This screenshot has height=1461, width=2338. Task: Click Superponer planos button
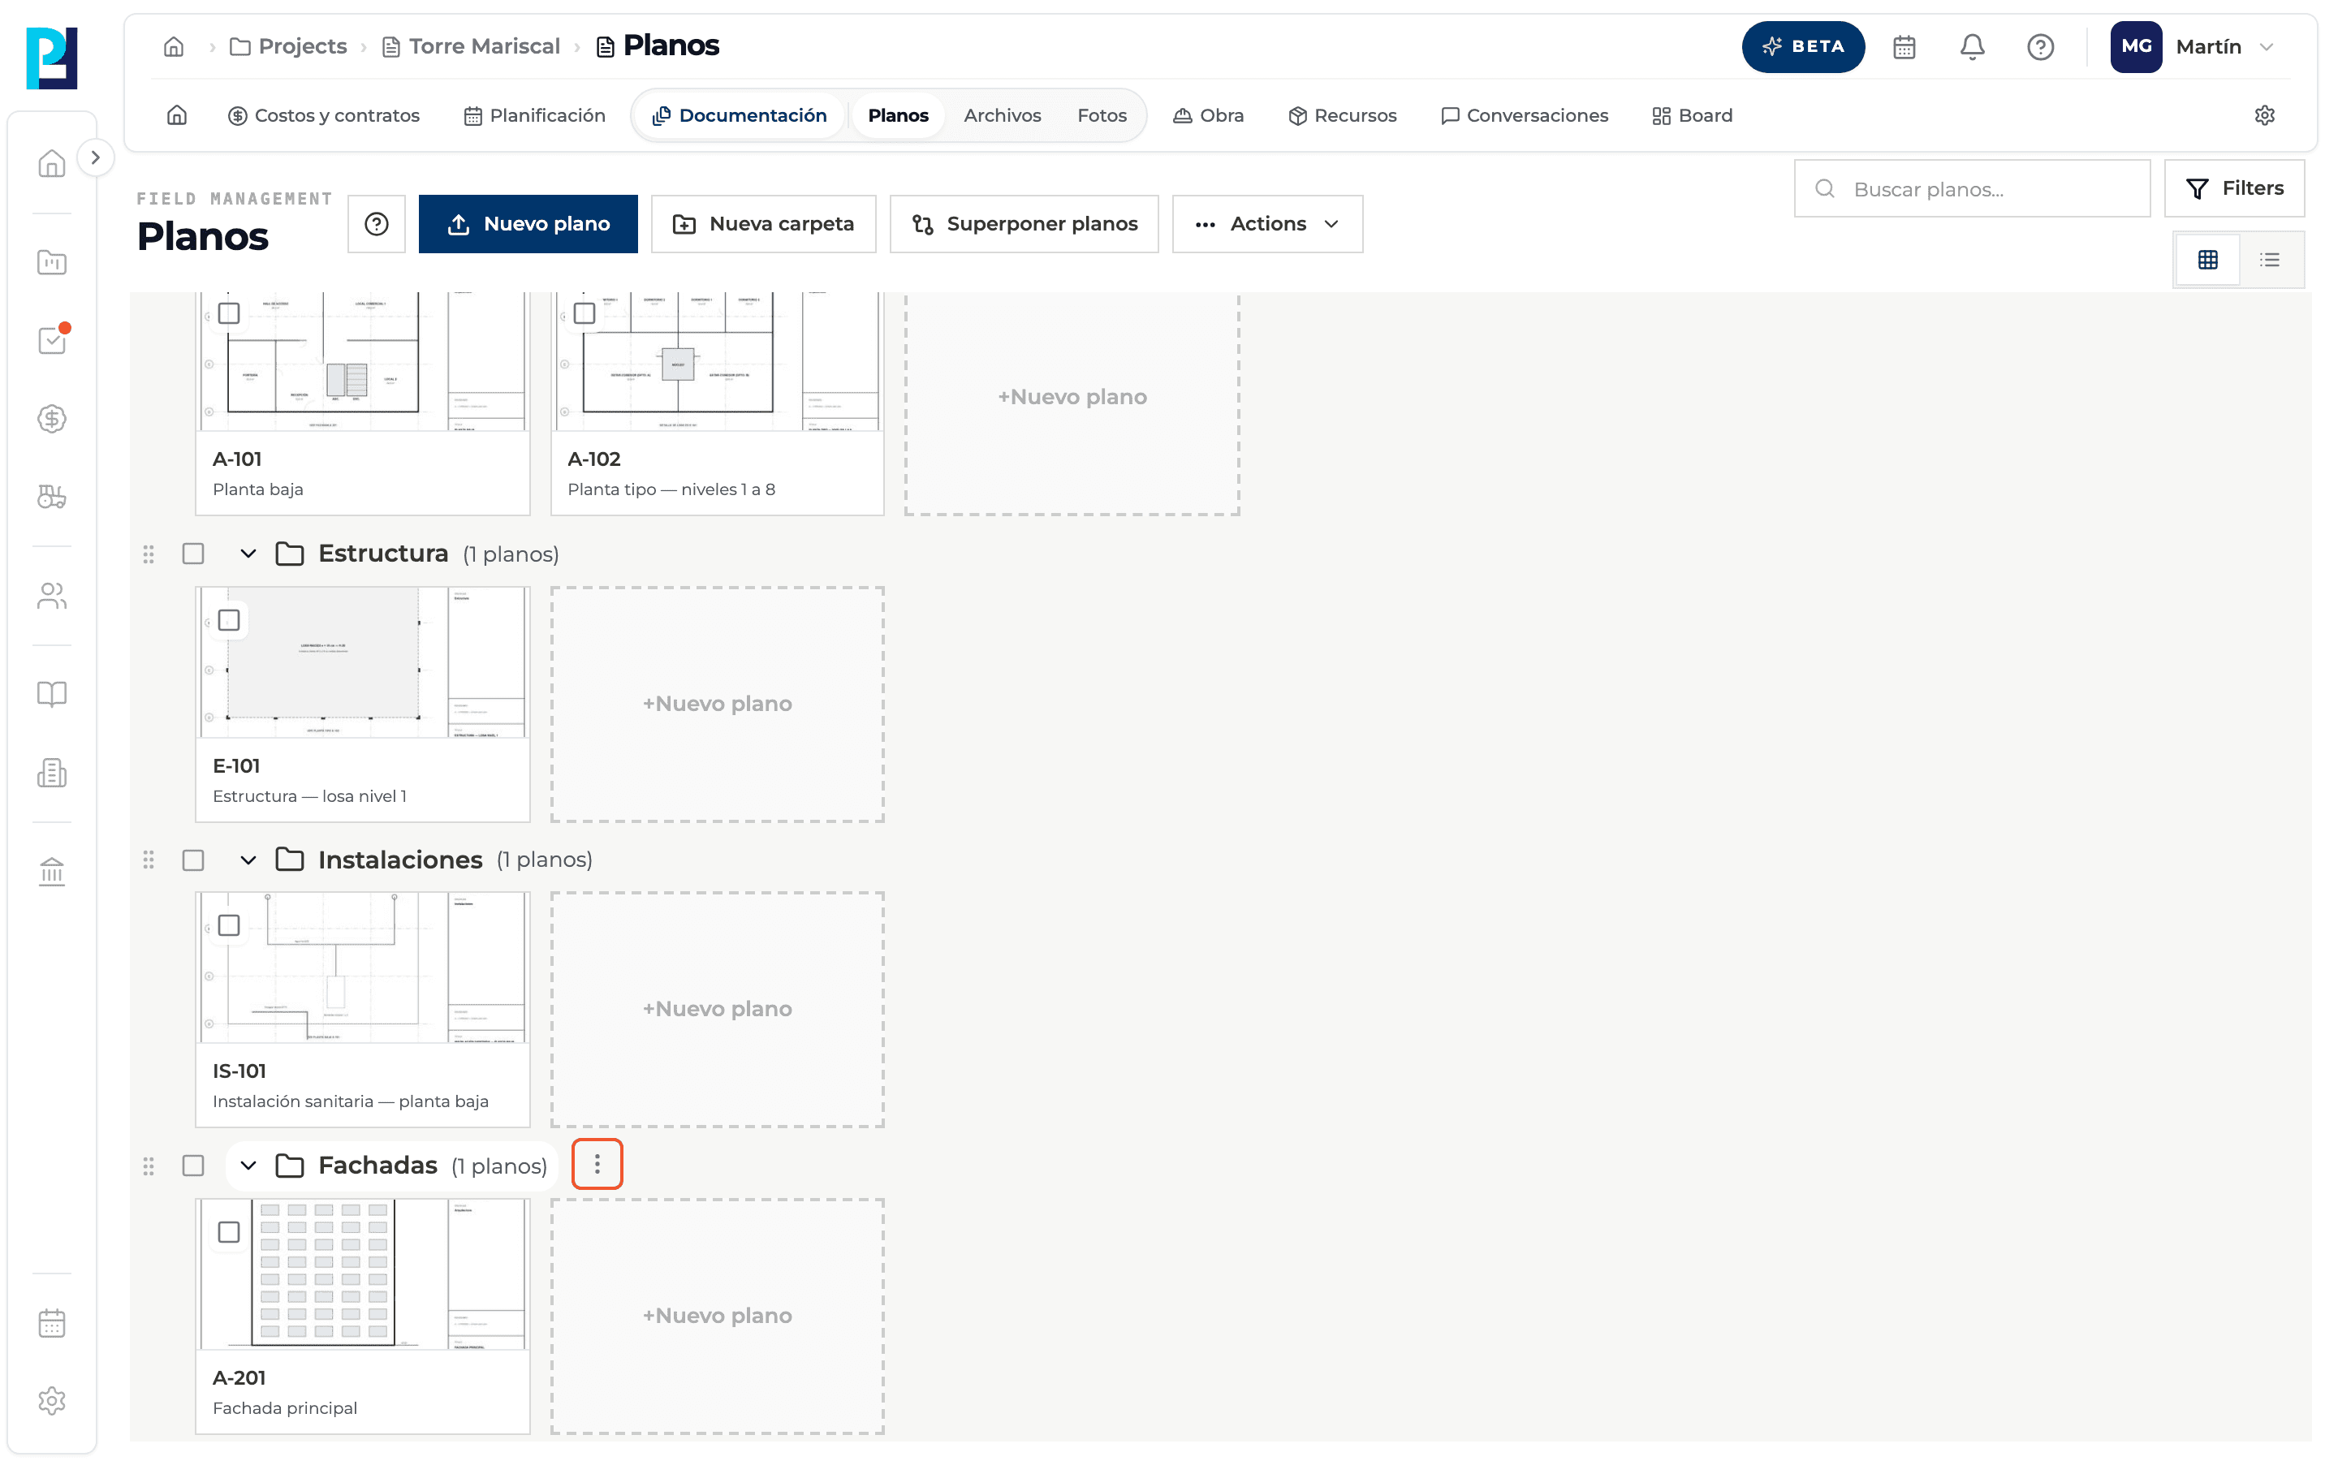[1024, 223]
